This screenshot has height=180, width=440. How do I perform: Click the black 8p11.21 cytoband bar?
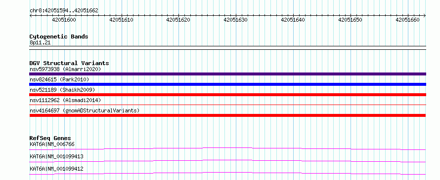pos(227,48)
